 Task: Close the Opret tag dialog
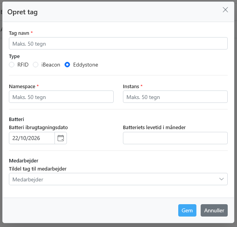pyautogui.click(x=225, y=10)
